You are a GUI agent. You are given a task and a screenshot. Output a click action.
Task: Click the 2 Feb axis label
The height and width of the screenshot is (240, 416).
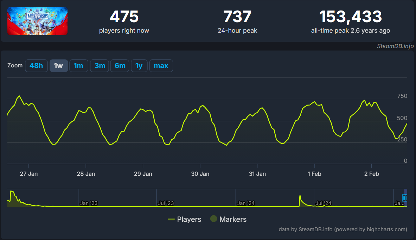click(371, 174)
